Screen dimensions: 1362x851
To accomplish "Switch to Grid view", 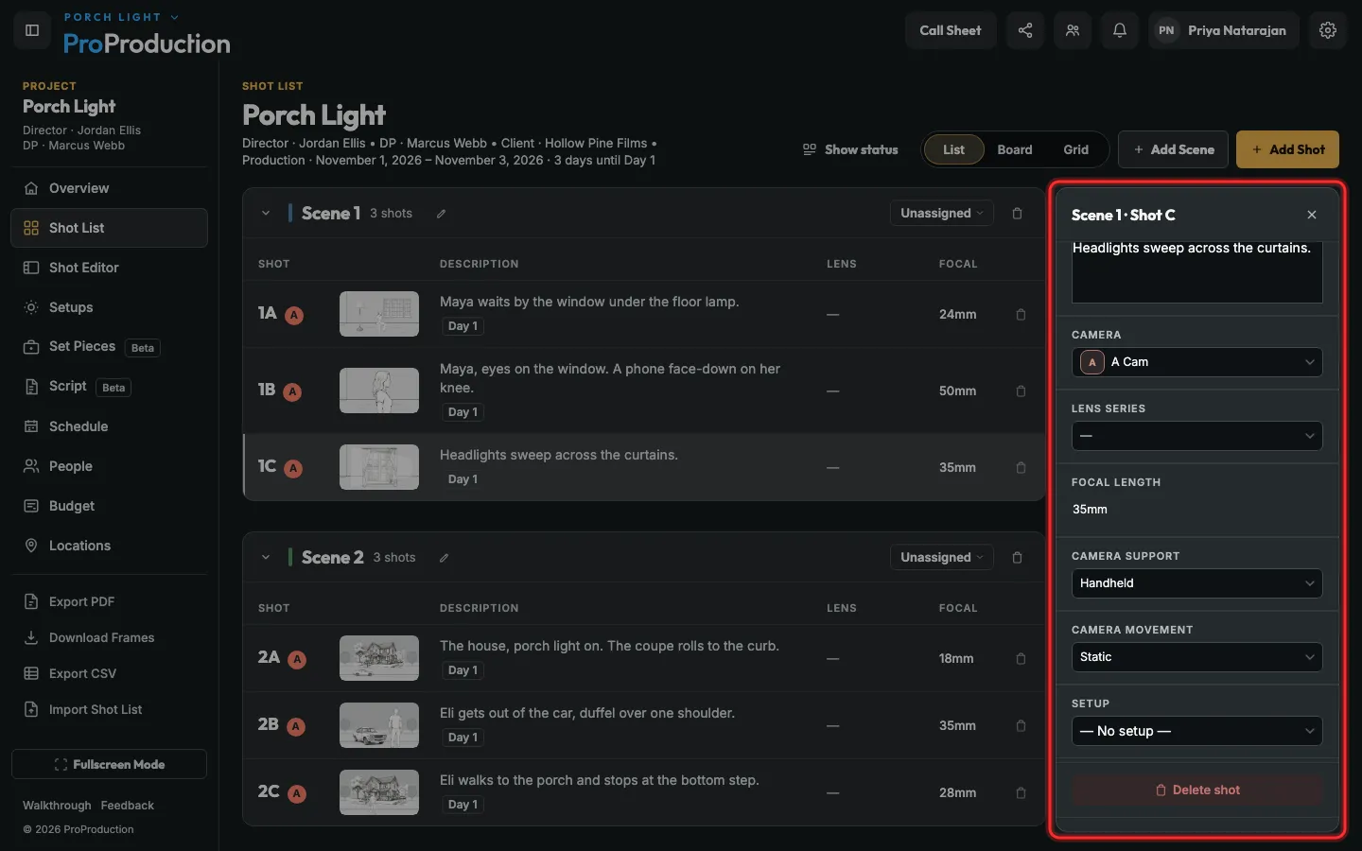I will coord(1075,149).
